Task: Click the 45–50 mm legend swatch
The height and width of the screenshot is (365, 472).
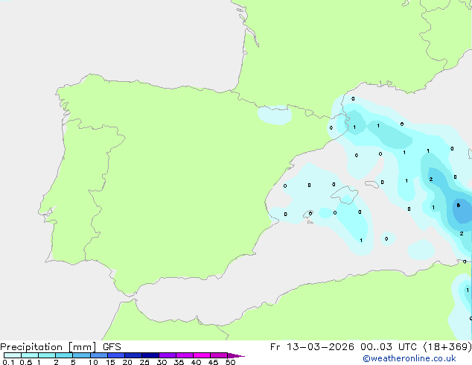Action: pyautogui.click(x=219, y=355)
